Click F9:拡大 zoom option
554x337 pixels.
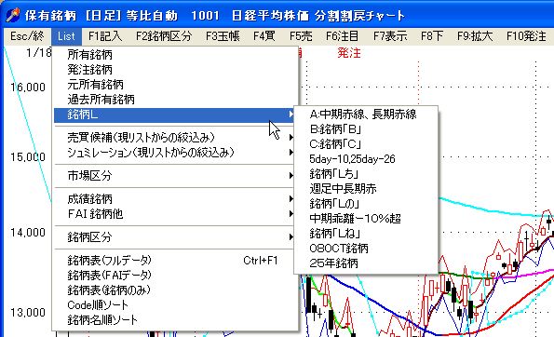[475, 36]
